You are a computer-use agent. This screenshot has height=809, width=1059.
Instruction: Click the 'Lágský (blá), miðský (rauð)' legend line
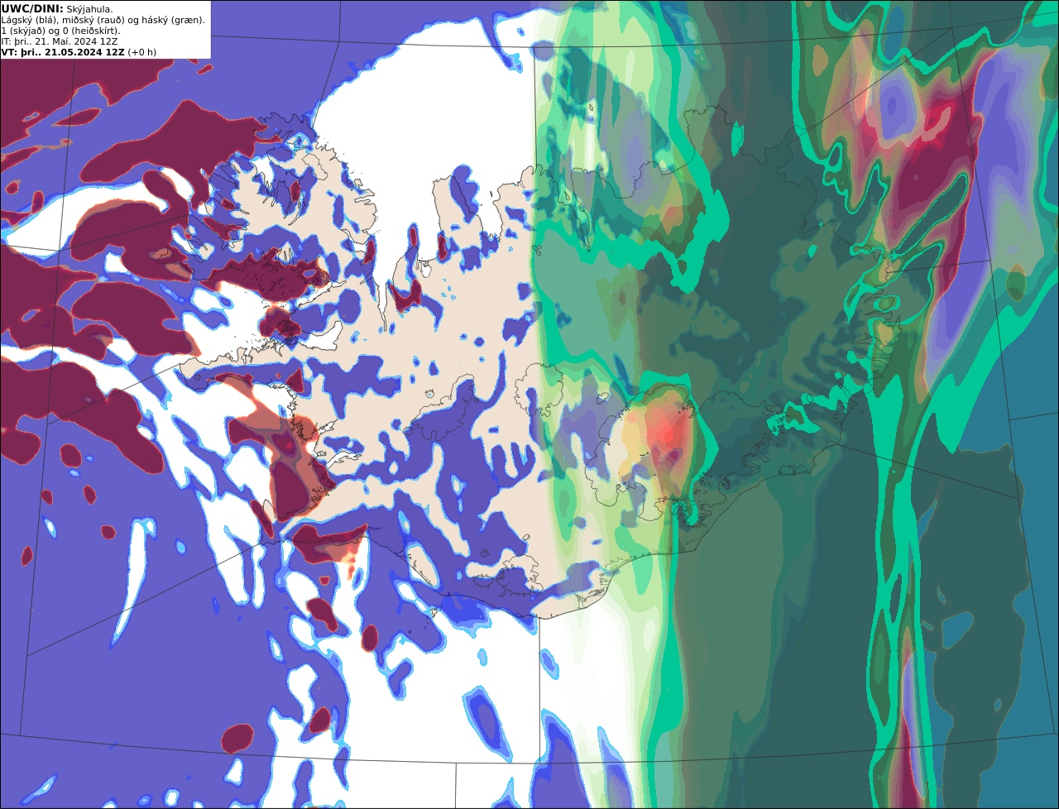(x=103, y=20)
